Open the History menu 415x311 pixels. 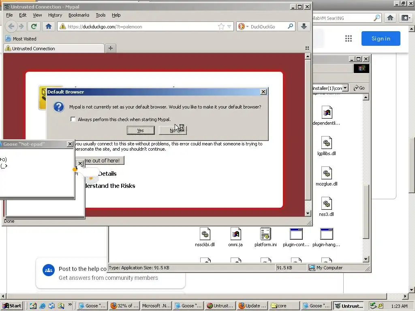55,15
